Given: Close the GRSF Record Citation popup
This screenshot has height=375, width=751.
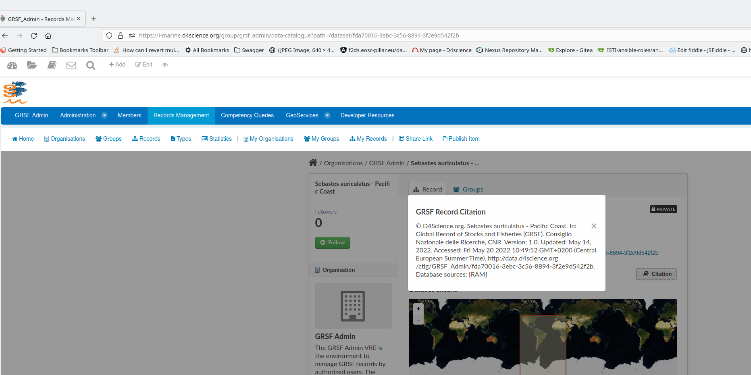Looking at the screenshot, I should click(x=594, y=226).
